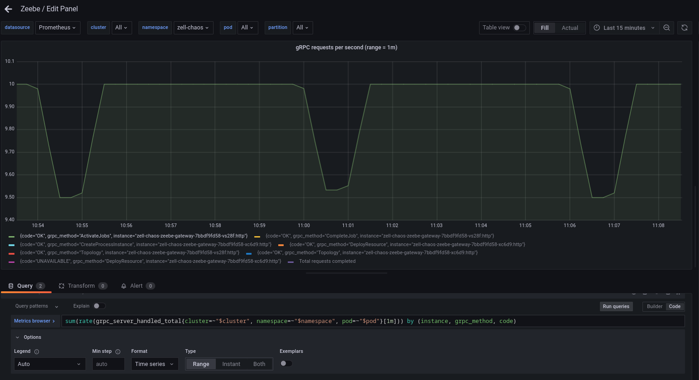This screenshot has width=699, height=380.
Task: Open the partition All dropdown
Action: (x=303, y=28)
